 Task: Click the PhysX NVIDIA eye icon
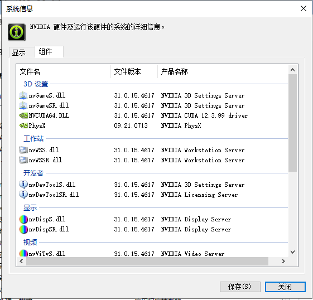(23, 125)
